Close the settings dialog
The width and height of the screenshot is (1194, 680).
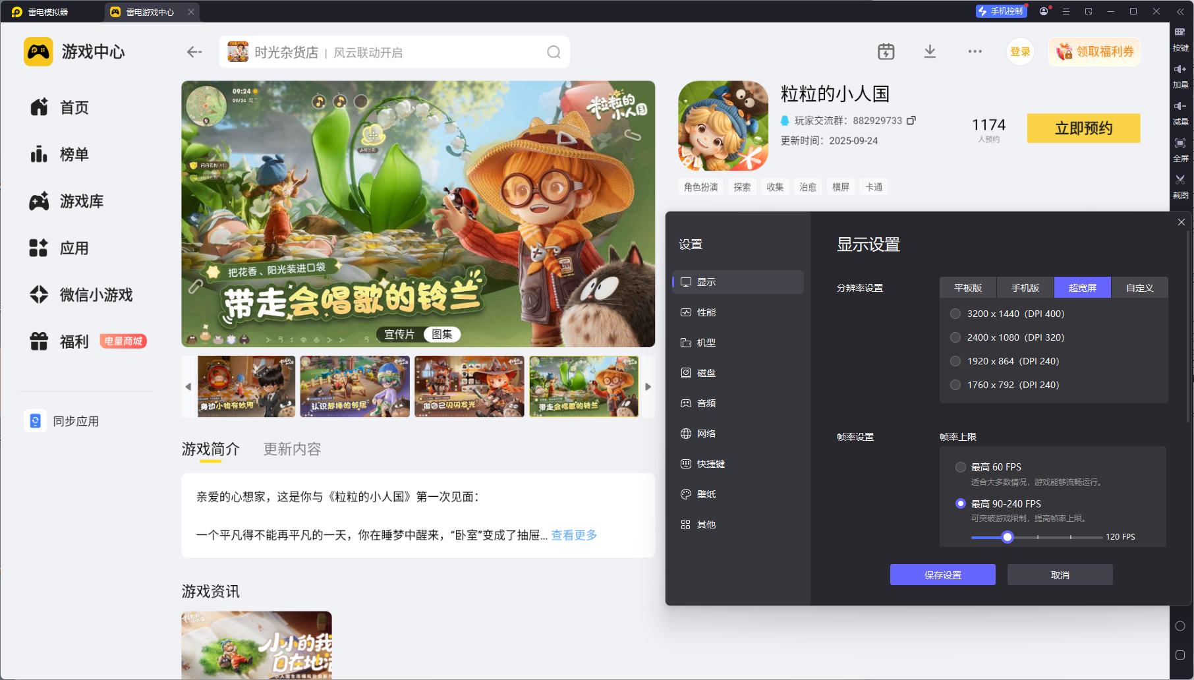pyautogui.click(x=1181, y=222)
